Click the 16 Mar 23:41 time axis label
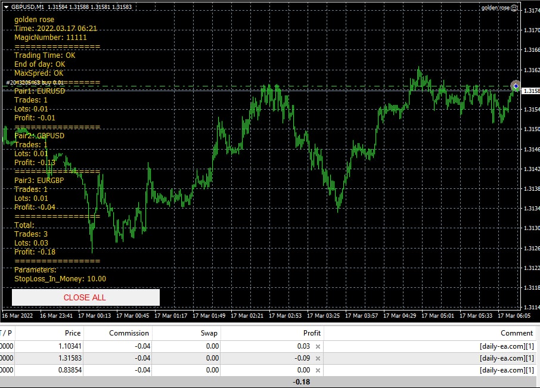The width and height of the screenshot is (540, 388). (x=56, y=315)
